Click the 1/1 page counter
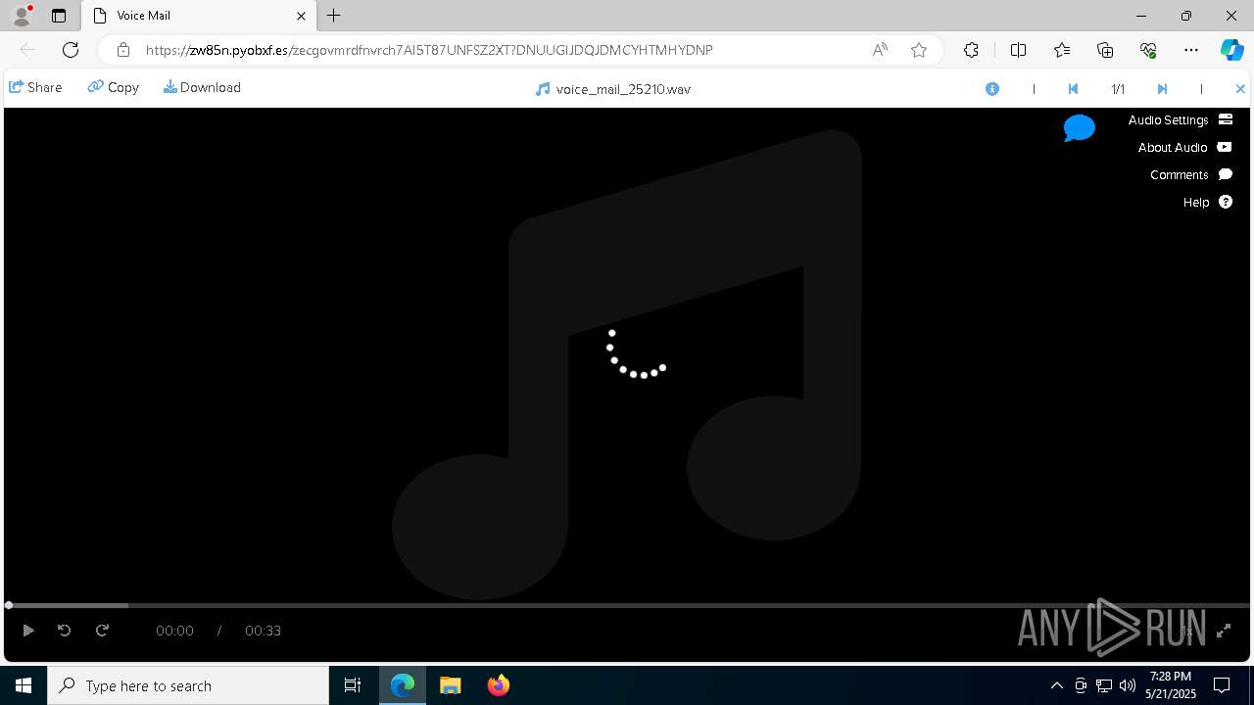Image resolution: width=1254 pixels, height=705 pixels. [1118, 89]
